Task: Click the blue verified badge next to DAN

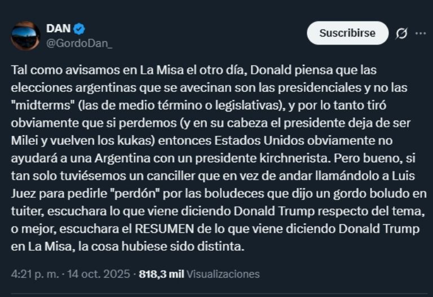Action: 79,29
